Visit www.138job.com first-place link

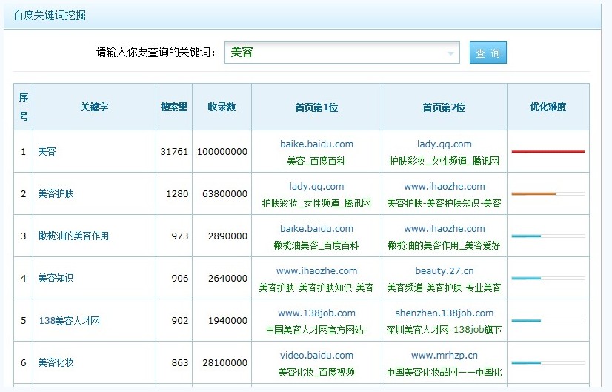[x=316, y=313]
